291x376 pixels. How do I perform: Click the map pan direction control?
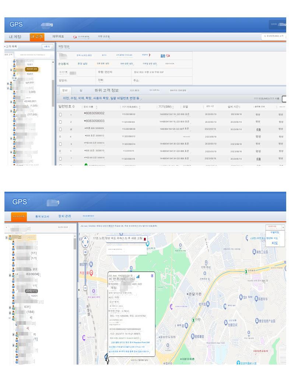[x=85, y=241]
